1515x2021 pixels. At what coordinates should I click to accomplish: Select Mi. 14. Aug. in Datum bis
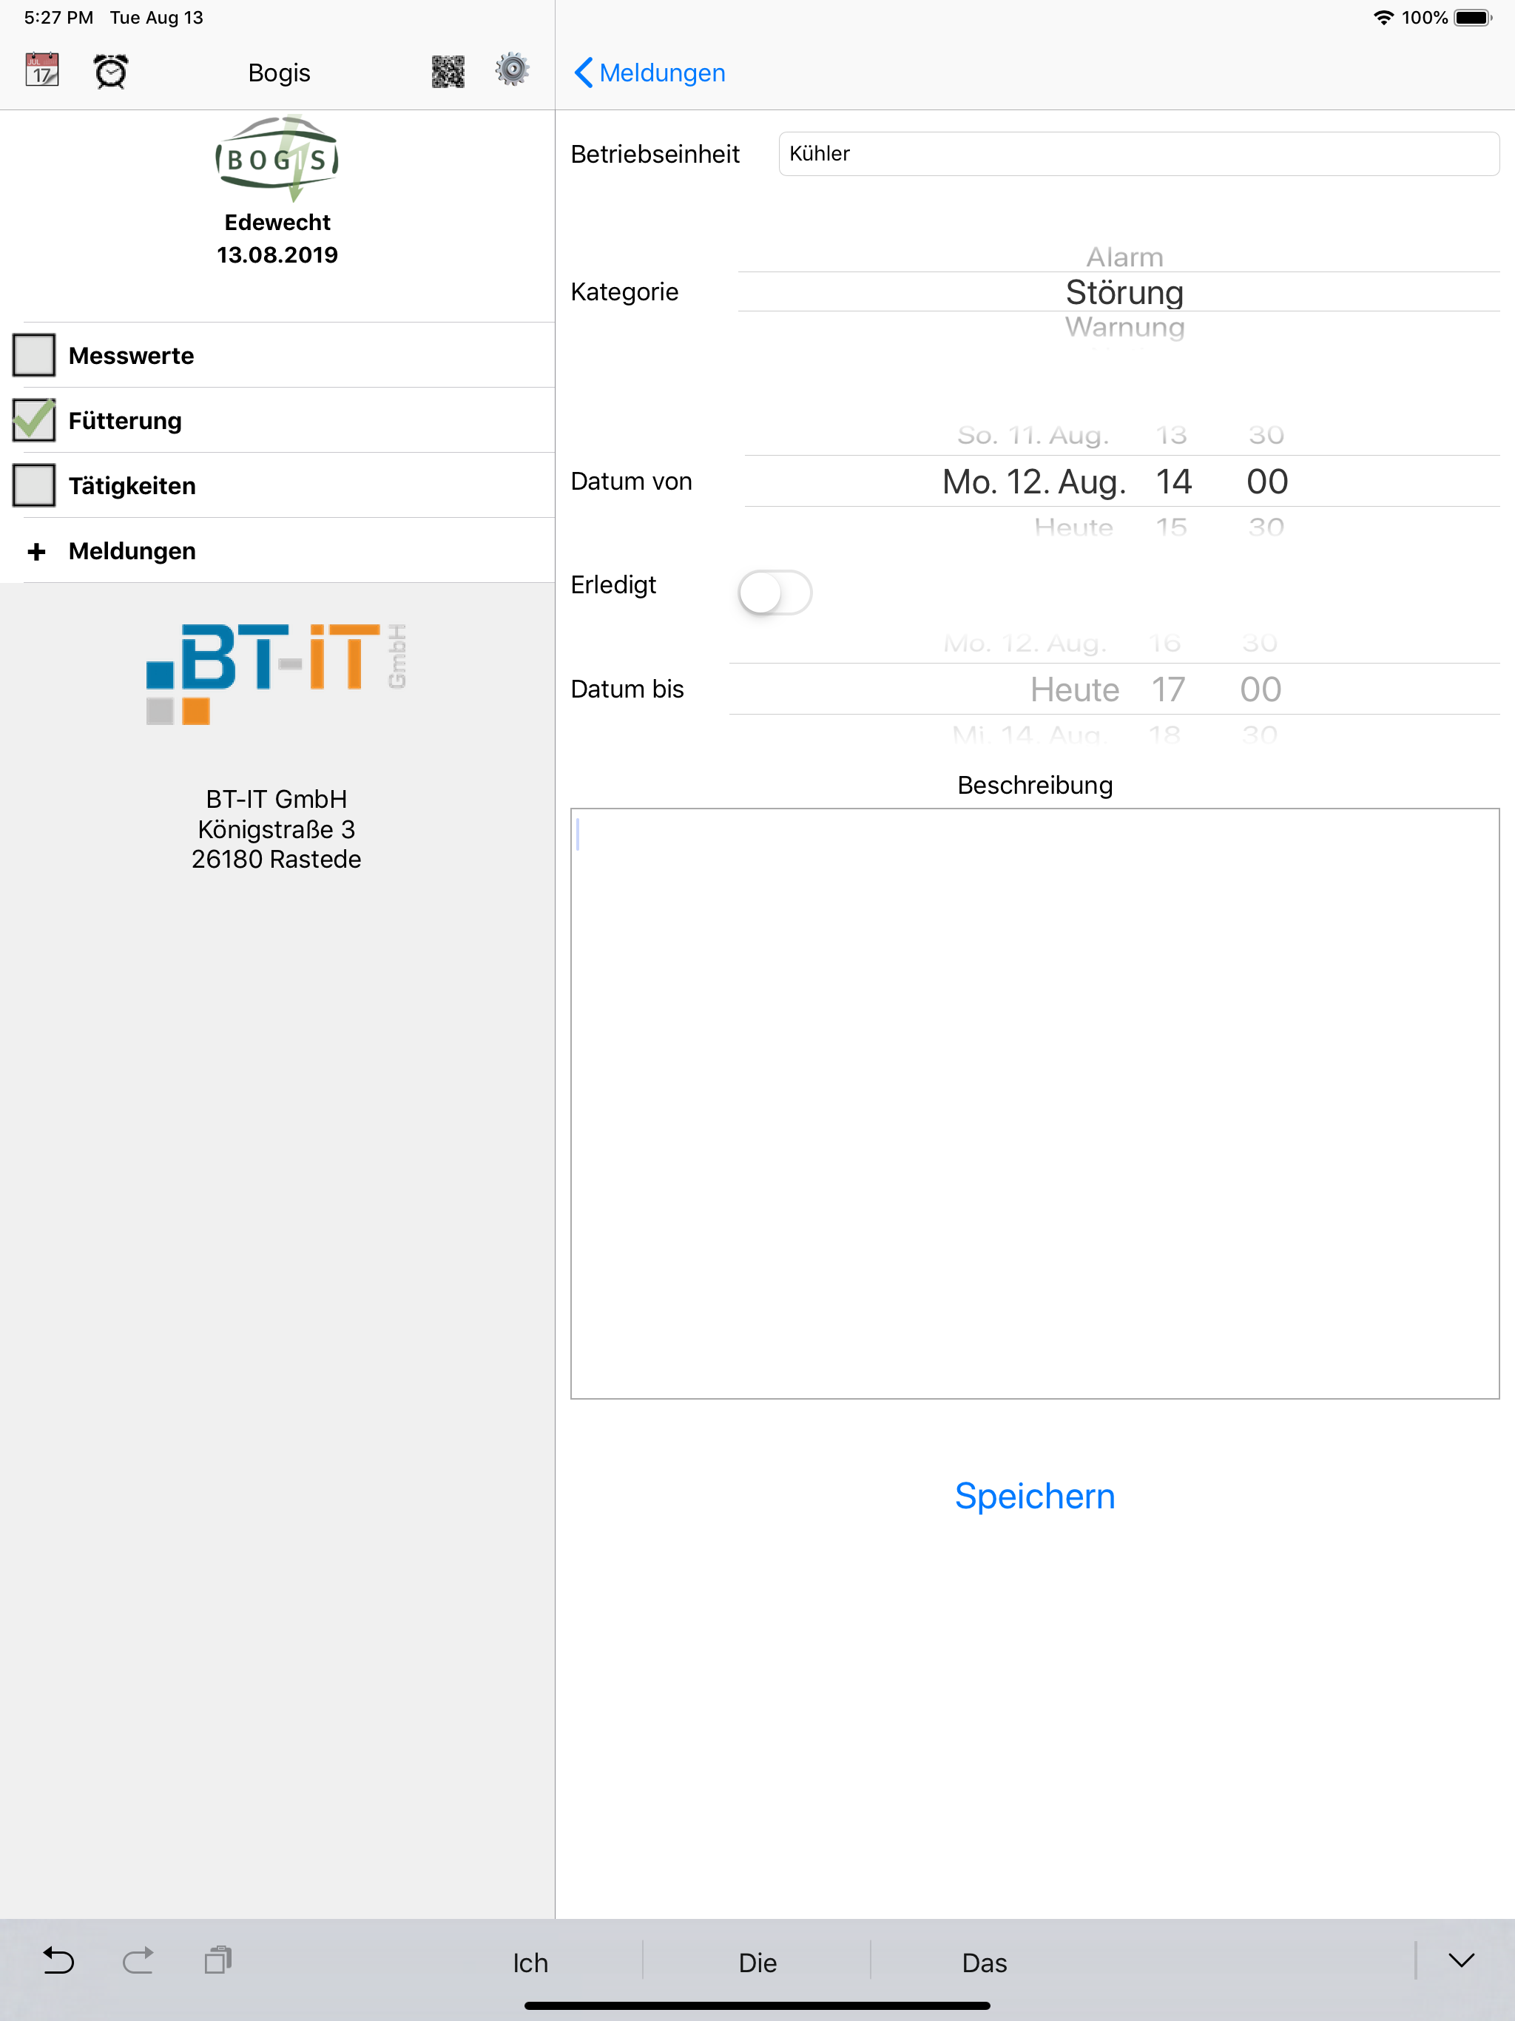(1028, 735)
